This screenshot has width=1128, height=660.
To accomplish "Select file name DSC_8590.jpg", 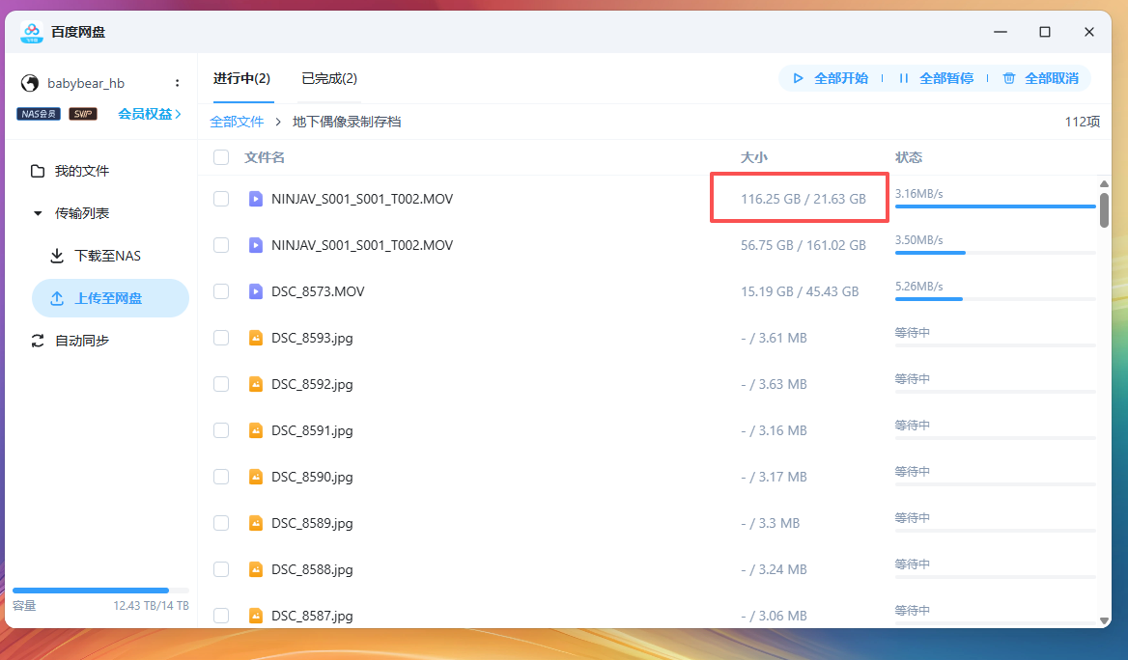I will point(312,478).
